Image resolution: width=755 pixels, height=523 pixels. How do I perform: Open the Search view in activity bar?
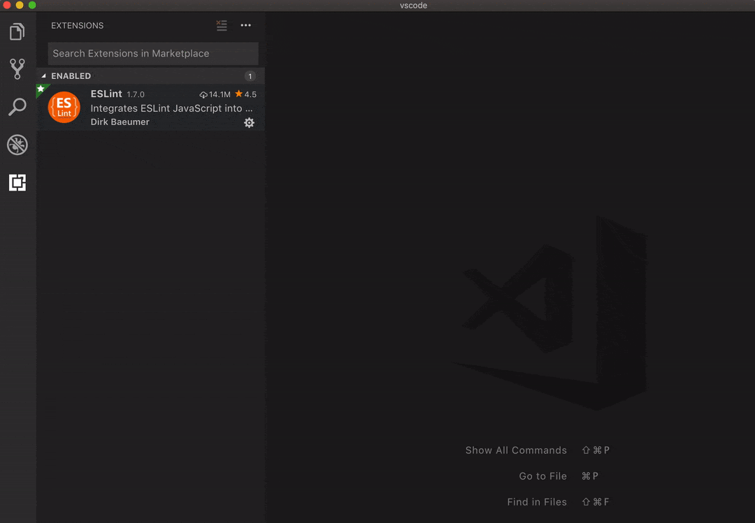17,107
